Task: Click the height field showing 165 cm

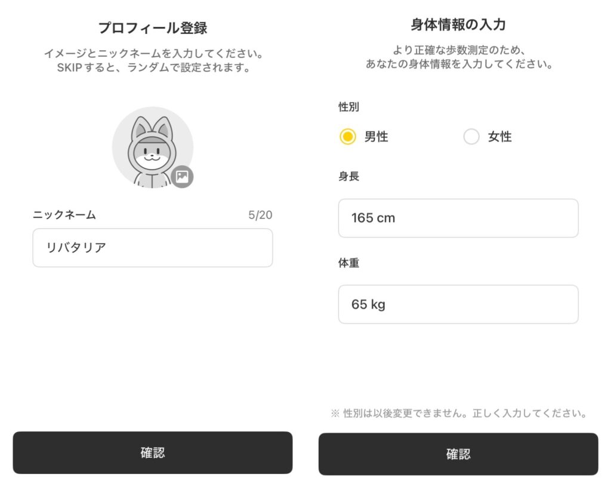Action: pyautogui.click(x=458, y=218)
